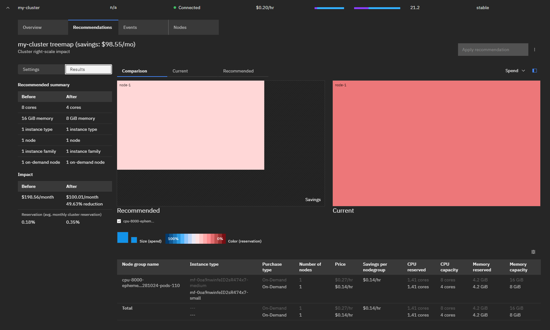Collapse the my-cluster row chevron
550x330 pixels.
click(x=8, y=8)
